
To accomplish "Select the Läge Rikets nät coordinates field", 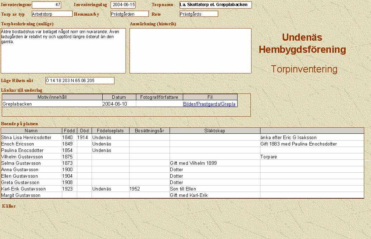I will click(80, 81).
